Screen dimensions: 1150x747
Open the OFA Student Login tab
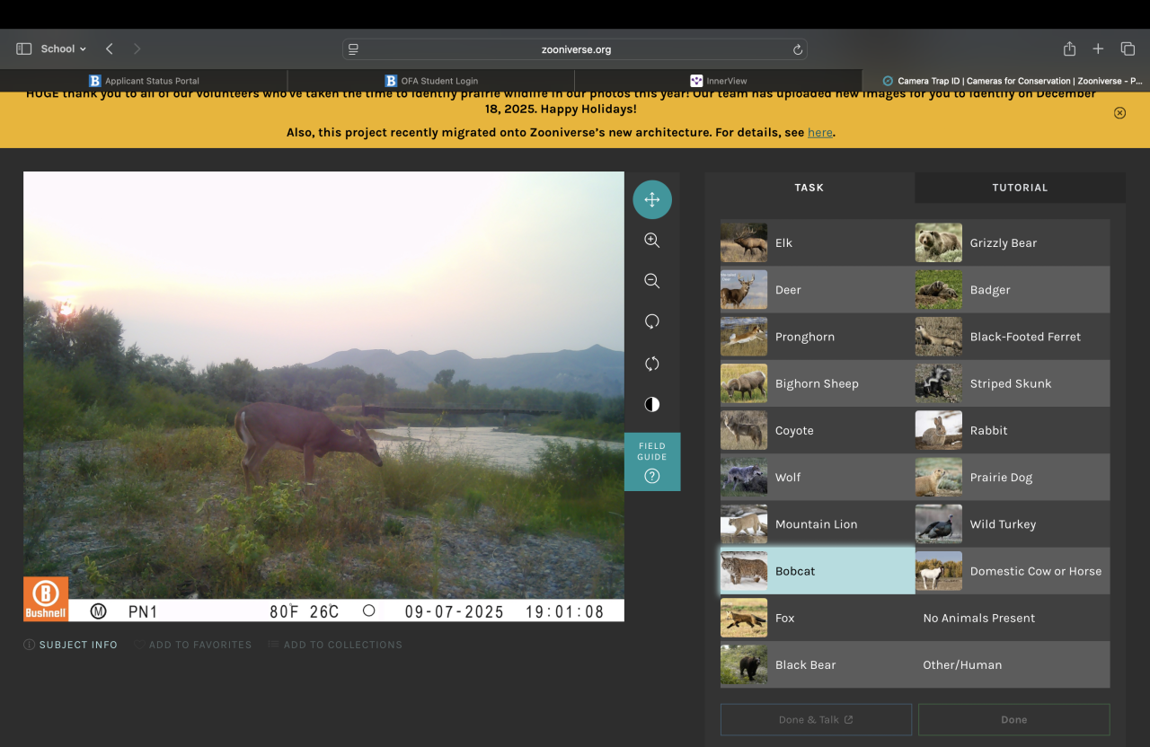[x=431, y=81]
